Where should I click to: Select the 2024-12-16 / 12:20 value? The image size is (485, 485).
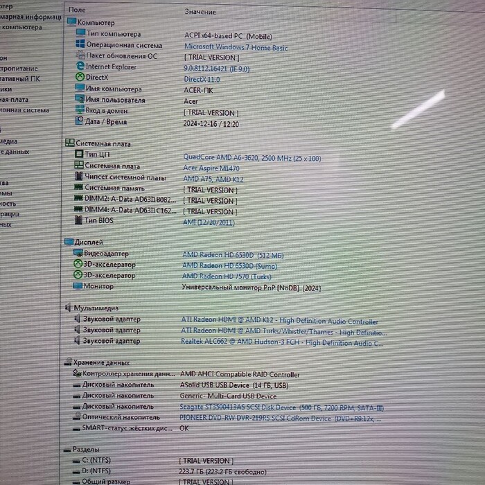point(211,124)
